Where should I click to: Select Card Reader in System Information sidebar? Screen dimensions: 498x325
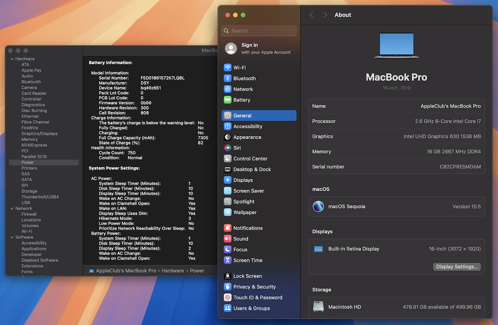tap(34, 93)
